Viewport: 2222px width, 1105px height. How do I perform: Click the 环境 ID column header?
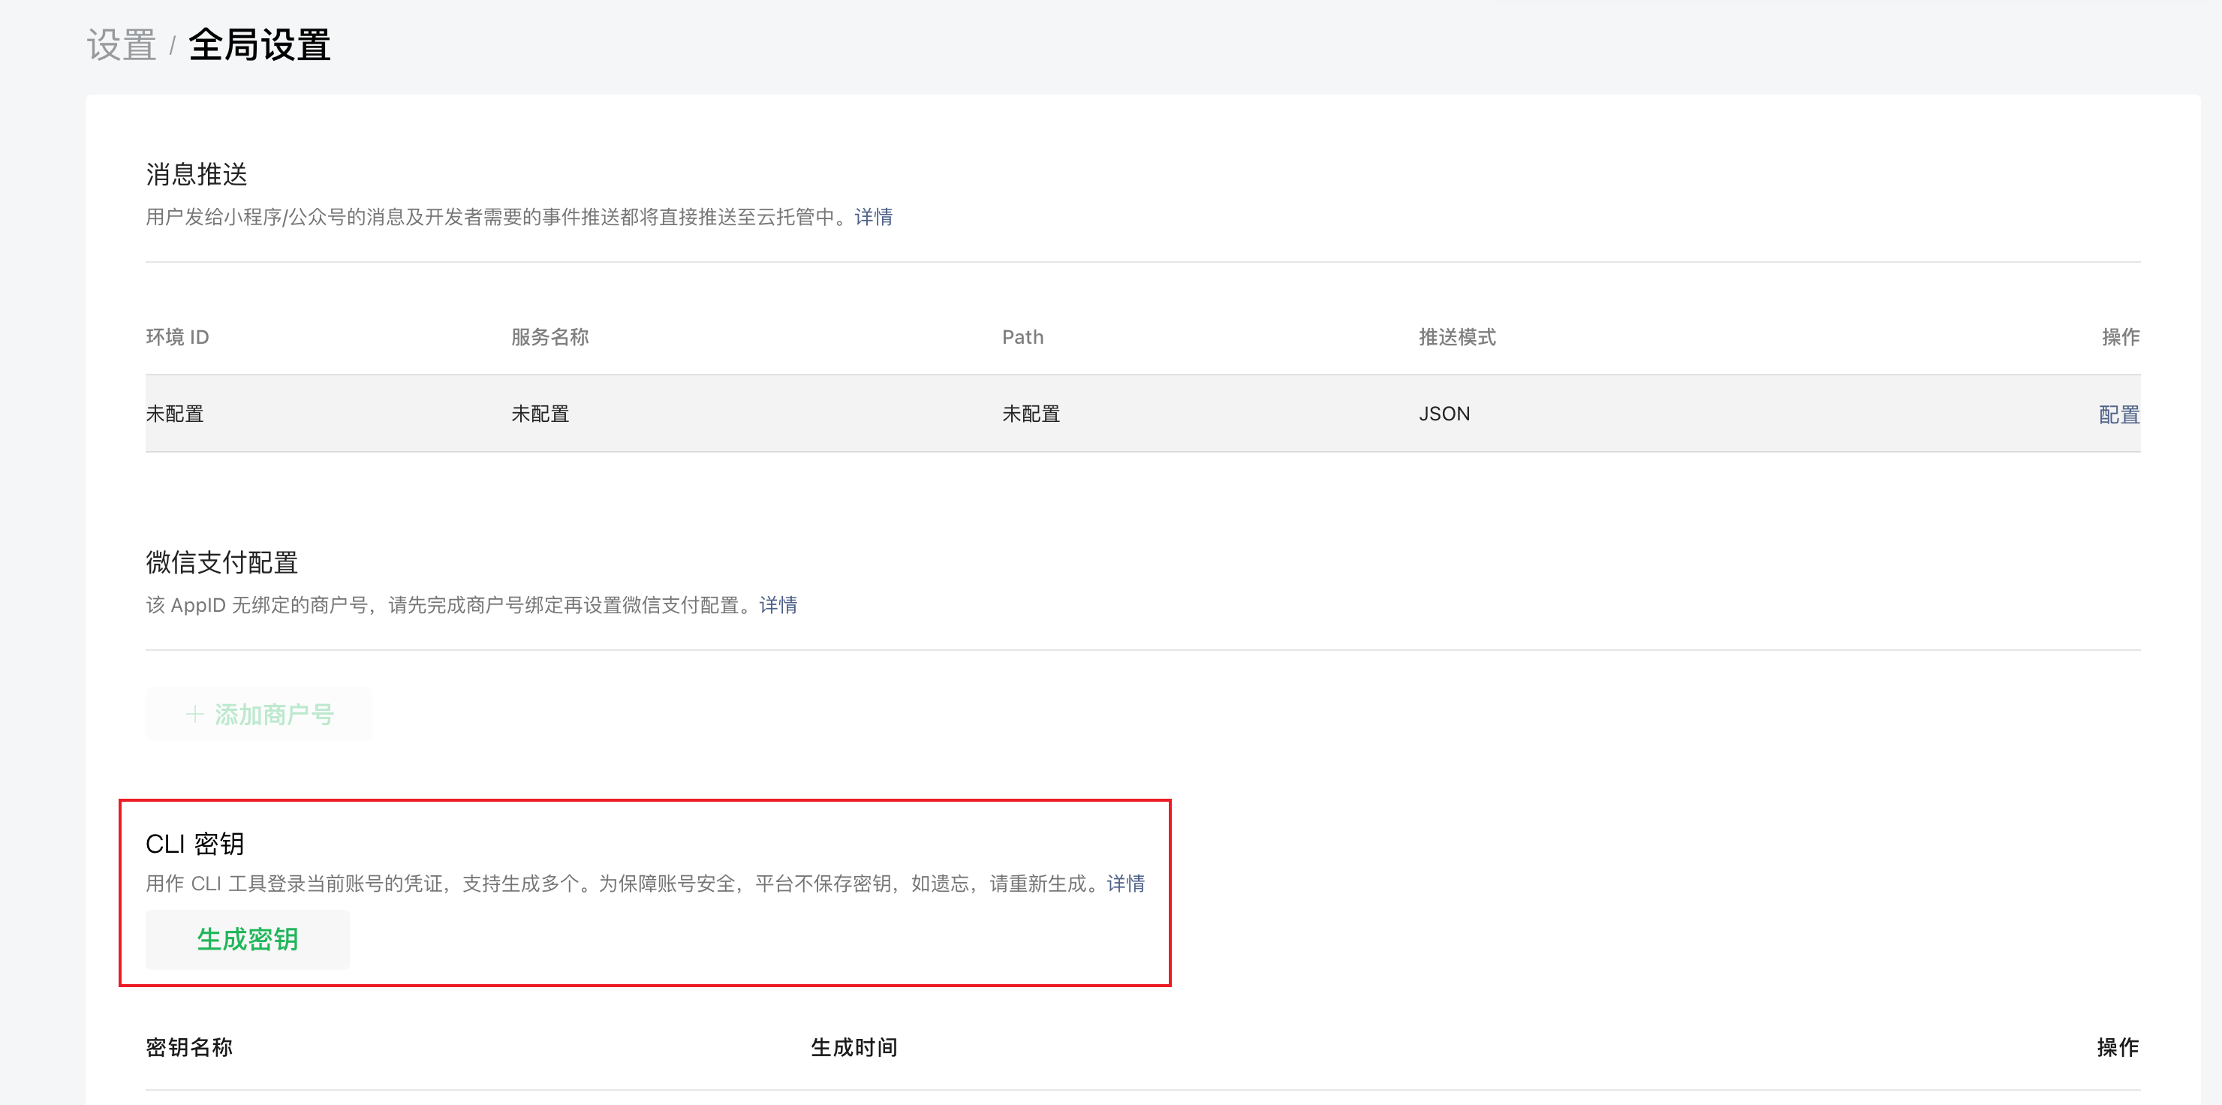pyautogui.click(x=177, y=336)
